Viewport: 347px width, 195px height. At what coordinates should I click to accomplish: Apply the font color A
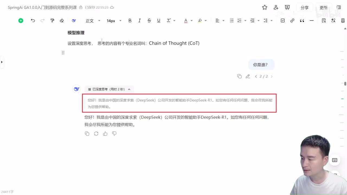click(x=186, y=21)
